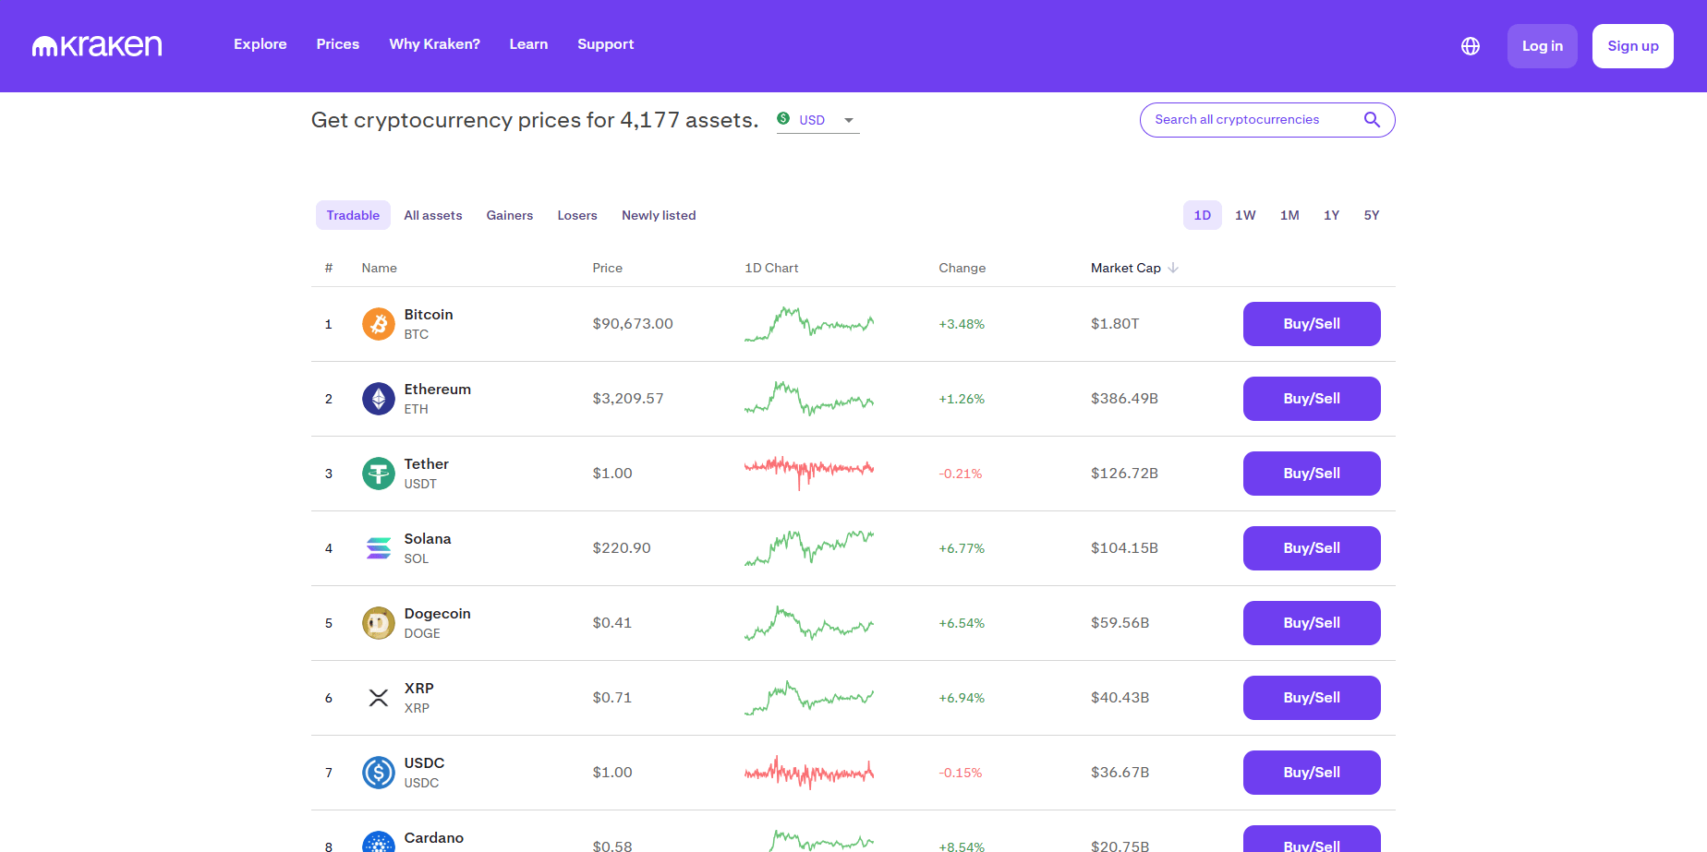Click the USDC coin icon

click(x=379, y=773)
